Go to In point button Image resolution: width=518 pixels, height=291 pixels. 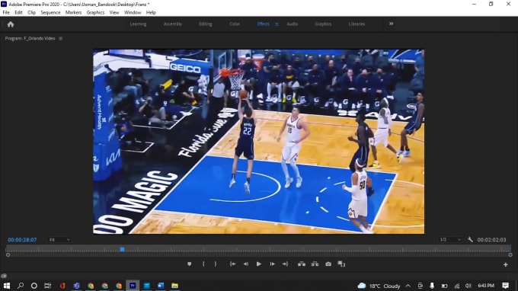232,264
